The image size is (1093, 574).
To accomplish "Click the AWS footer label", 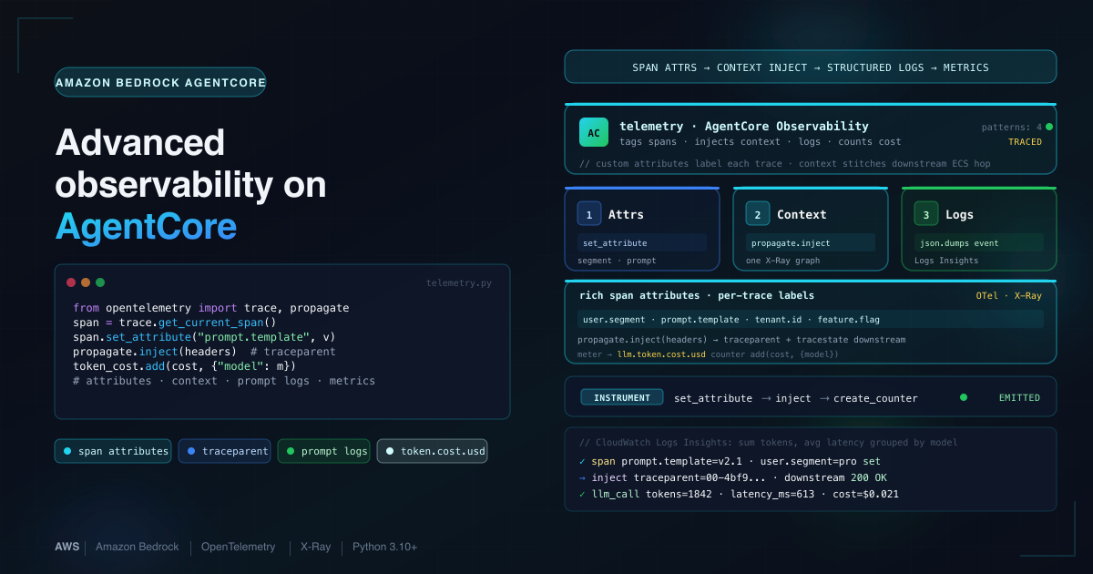I will 66,547.
